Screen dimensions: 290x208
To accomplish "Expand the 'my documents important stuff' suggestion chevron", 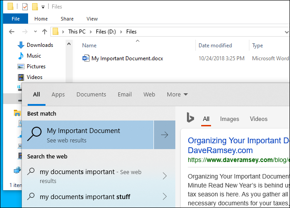I will [x=164, y=196].
